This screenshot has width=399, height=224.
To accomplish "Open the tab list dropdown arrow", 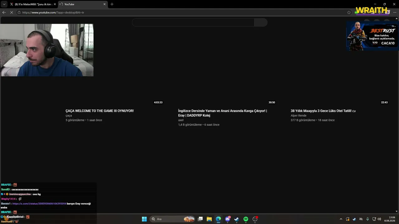I will (x=4, y=4).
